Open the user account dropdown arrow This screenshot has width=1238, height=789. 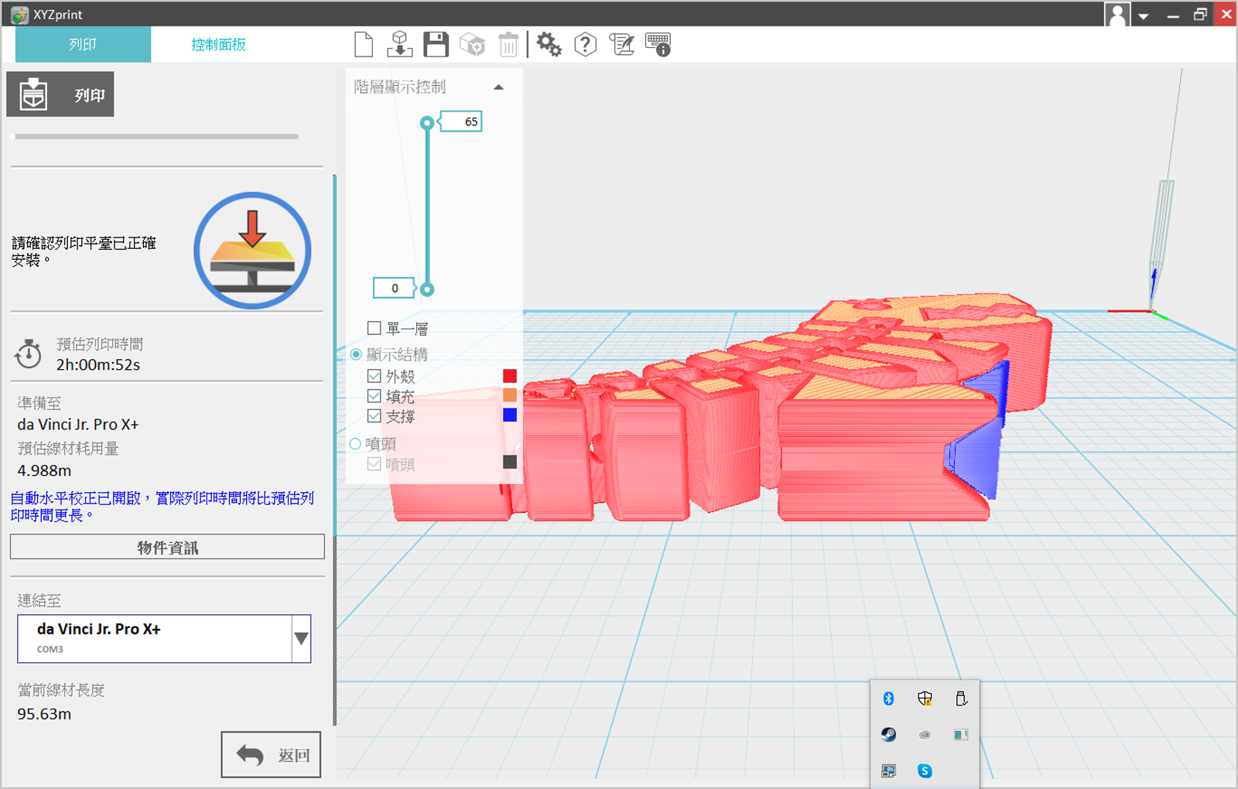click(1143, 15)
